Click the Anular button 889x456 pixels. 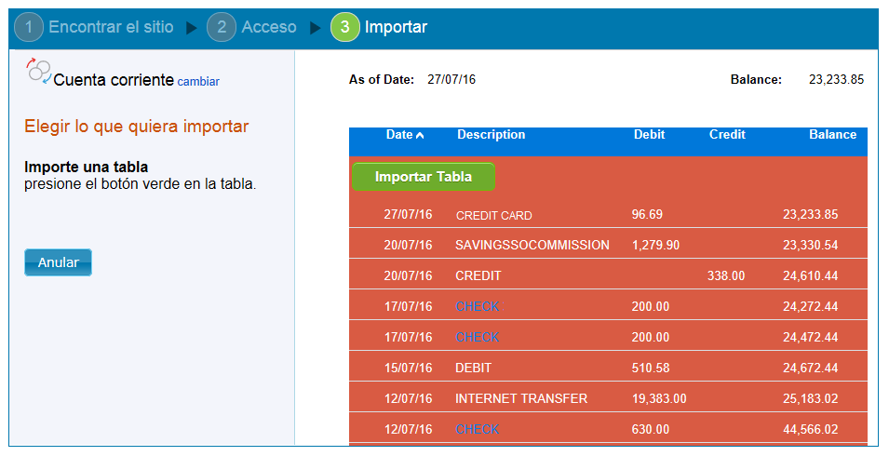[x=58, y=262]
